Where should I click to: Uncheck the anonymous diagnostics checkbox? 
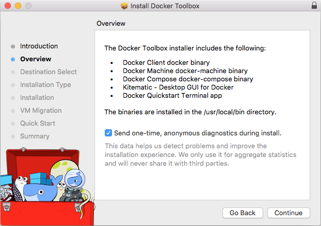108,132
